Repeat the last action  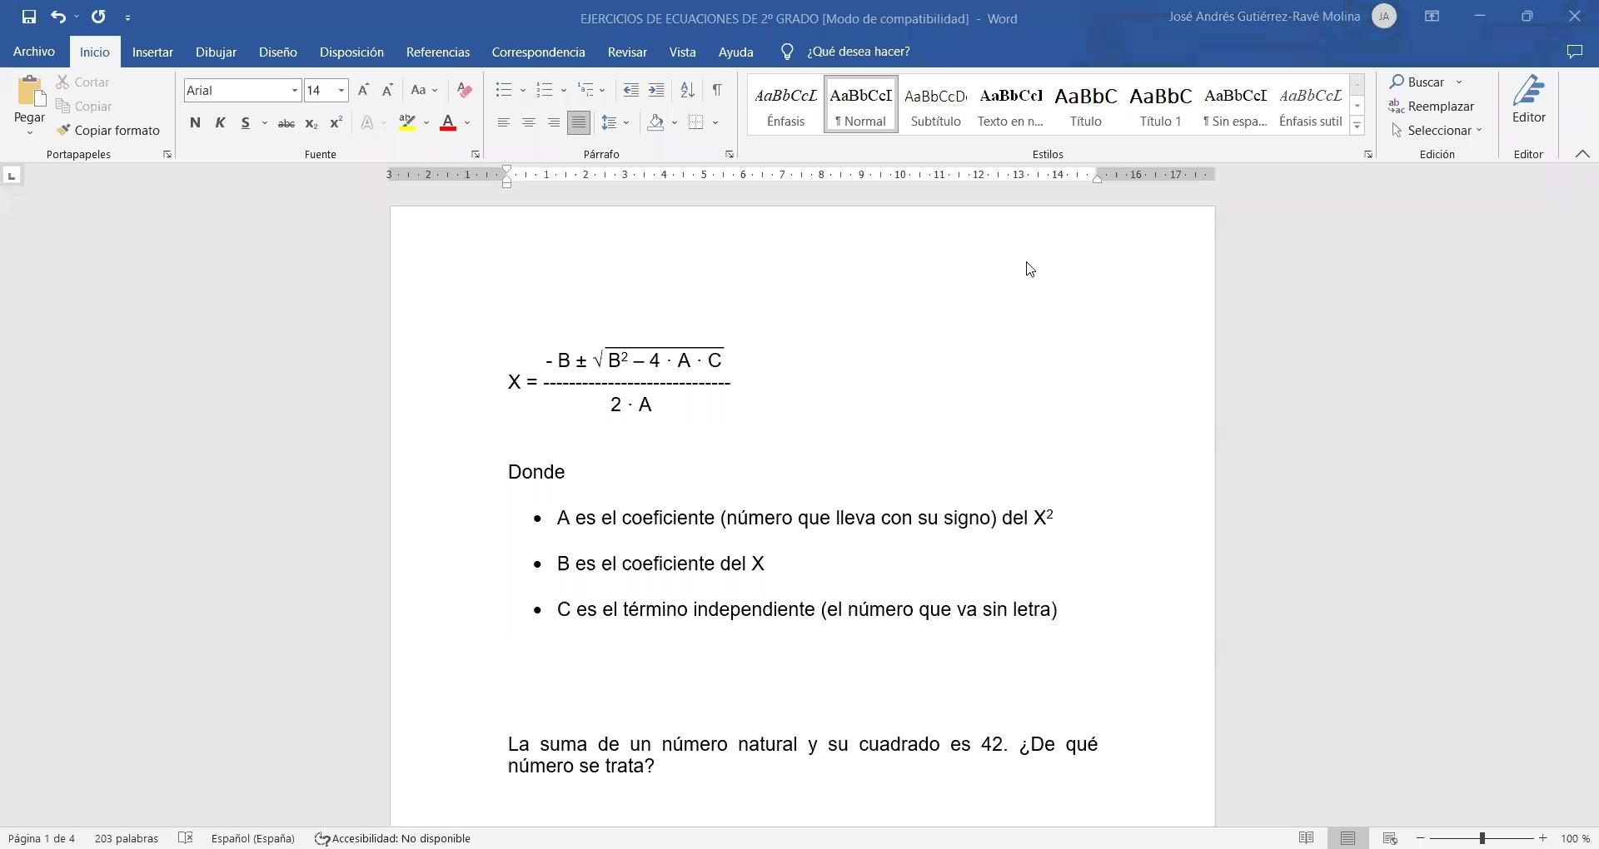(x=98, y=17)
